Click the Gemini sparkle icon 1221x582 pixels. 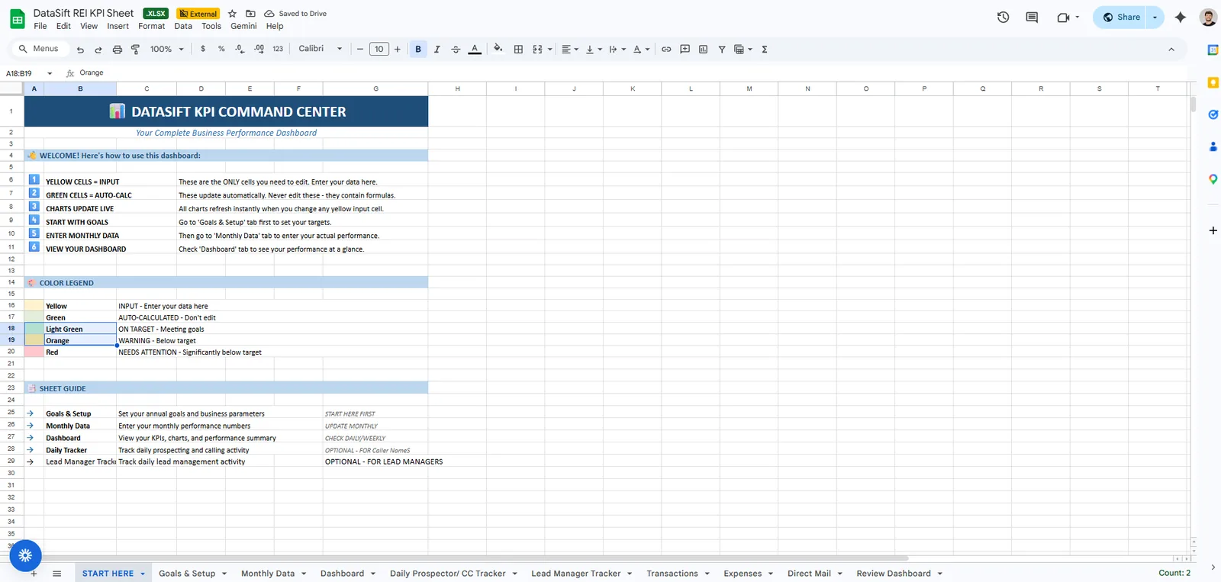pos(1181,17)
